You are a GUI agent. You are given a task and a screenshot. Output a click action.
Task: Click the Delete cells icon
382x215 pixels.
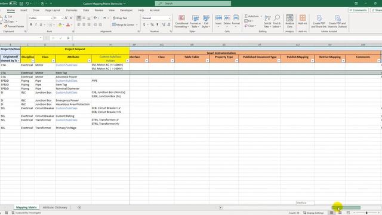pos(227,18)
